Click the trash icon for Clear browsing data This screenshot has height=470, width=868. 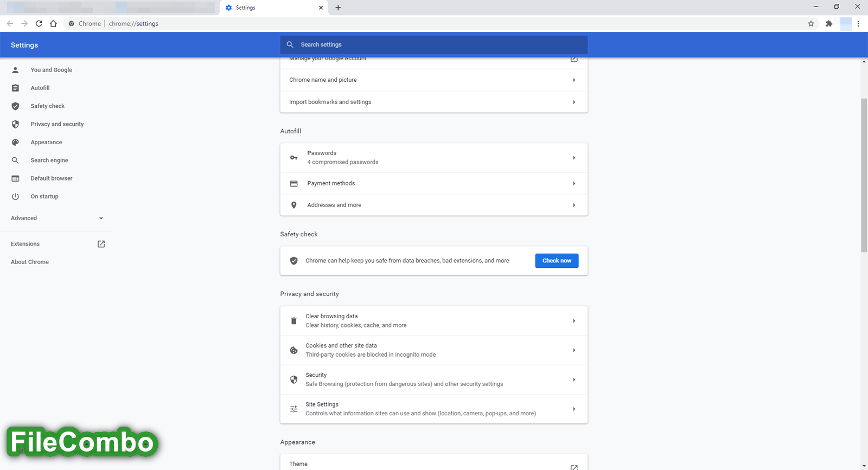293,321
